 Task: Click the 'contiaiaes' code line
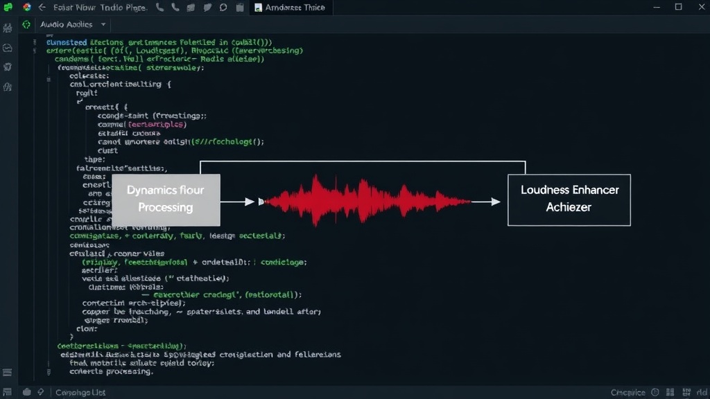pyautogui.click(x=89, y=245)
